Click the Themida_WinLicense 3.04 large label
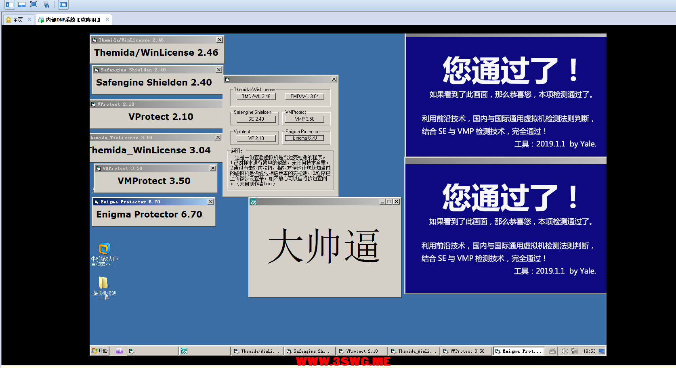The height and width of the screenshot is (368, 676). (x=150, y=151)
